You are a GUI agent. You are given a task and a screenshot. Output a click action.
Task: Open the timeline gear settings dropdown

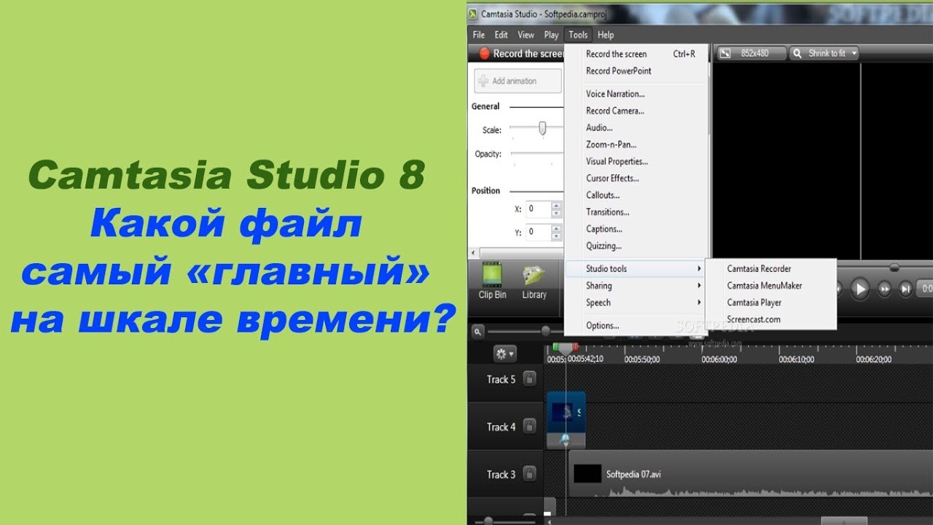coord(504,354)
